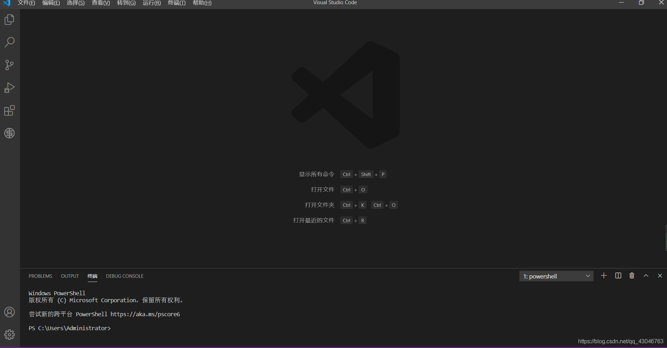Open the 转到(G) menu

tap(126, 3)
